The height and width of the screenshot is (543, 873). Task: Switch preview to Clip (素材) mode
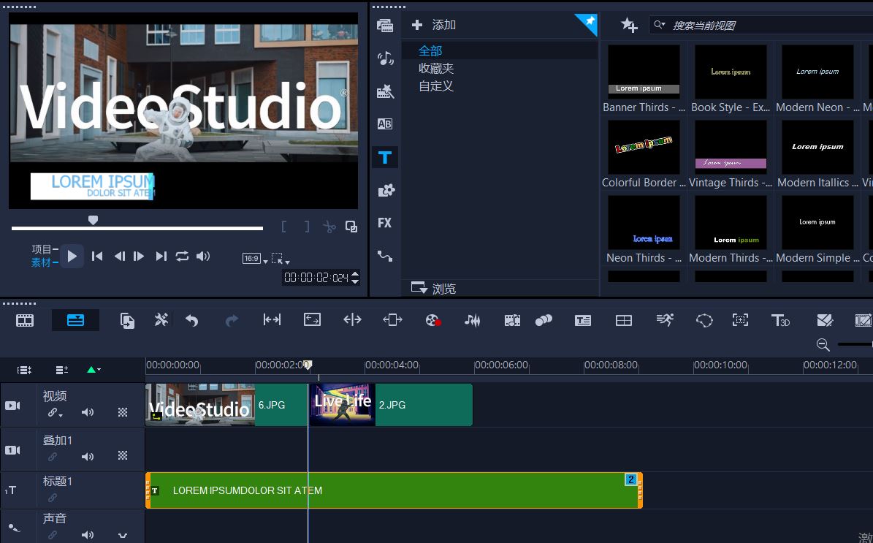pos(41,262)
